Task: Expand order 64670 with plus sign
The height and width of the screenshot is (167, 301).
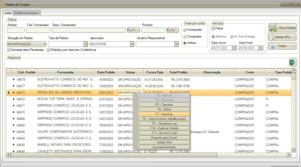Action: coord(14,112)
